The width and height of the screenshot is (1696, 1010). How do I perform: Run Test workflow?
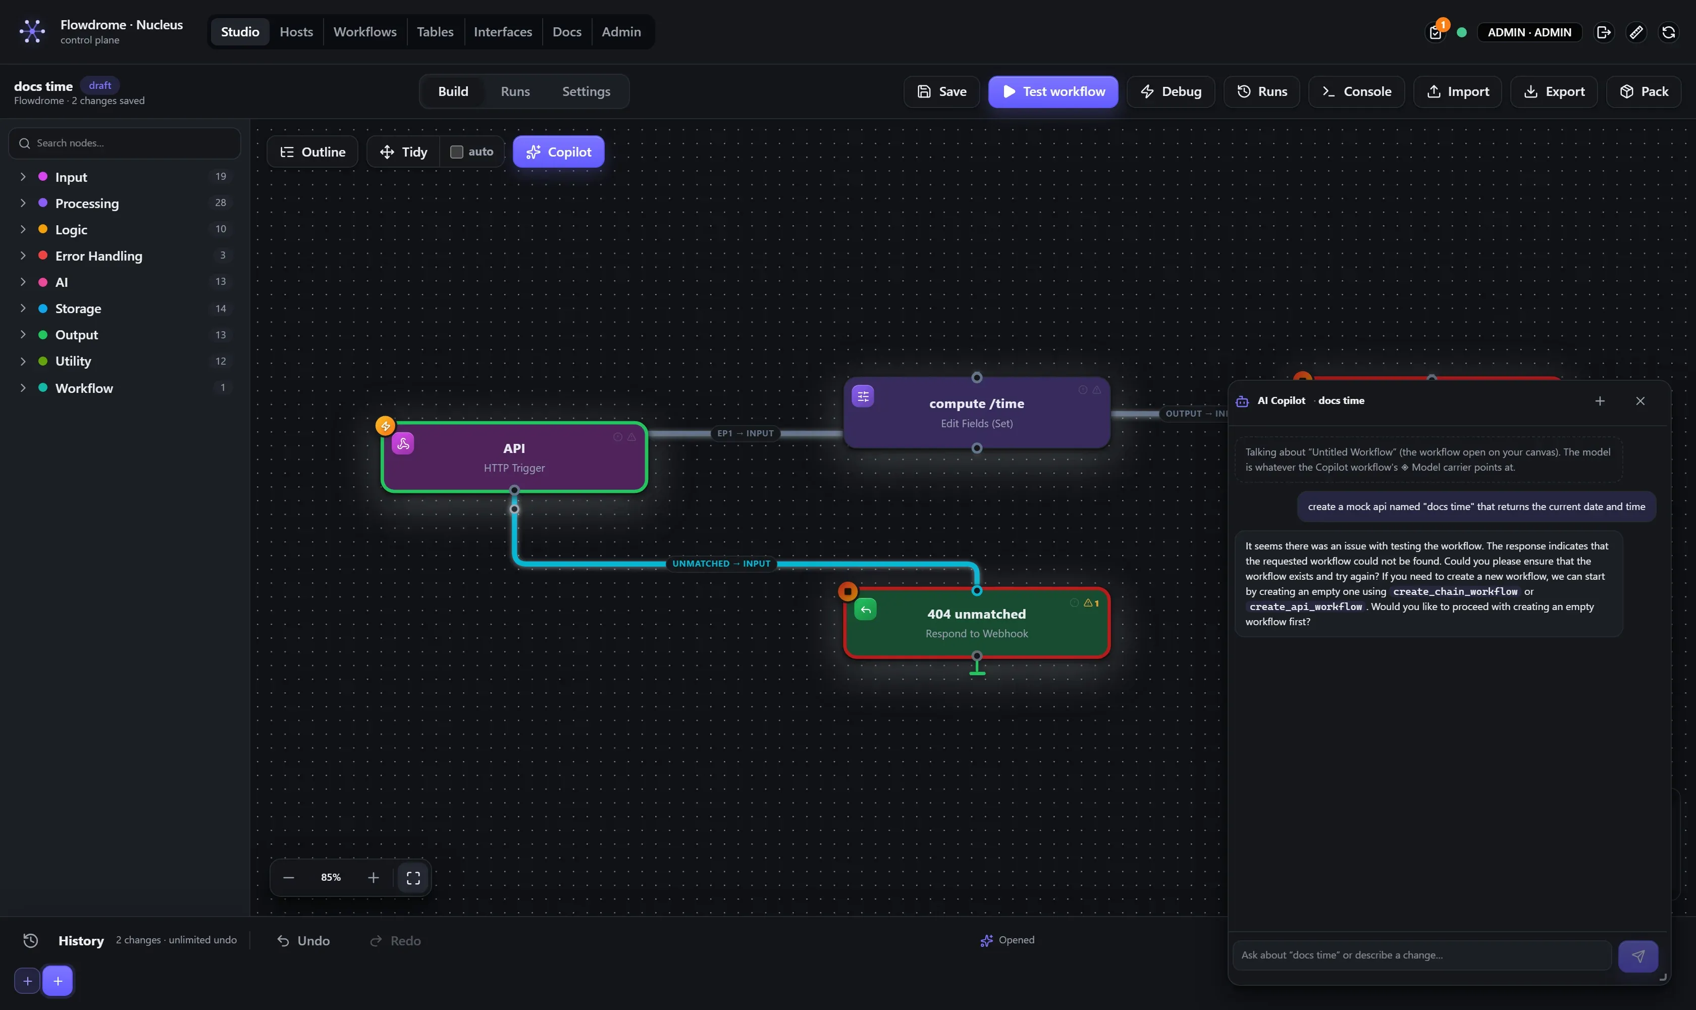pos(1053,92)
